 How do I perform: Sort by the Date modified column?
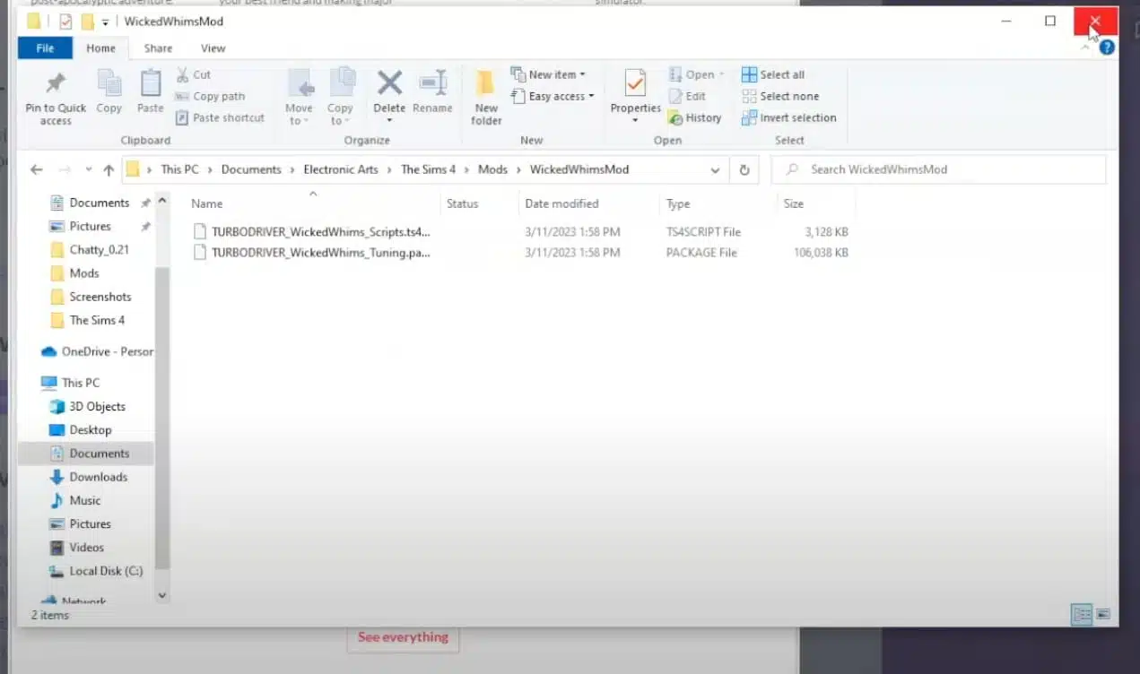pos(561,203)
